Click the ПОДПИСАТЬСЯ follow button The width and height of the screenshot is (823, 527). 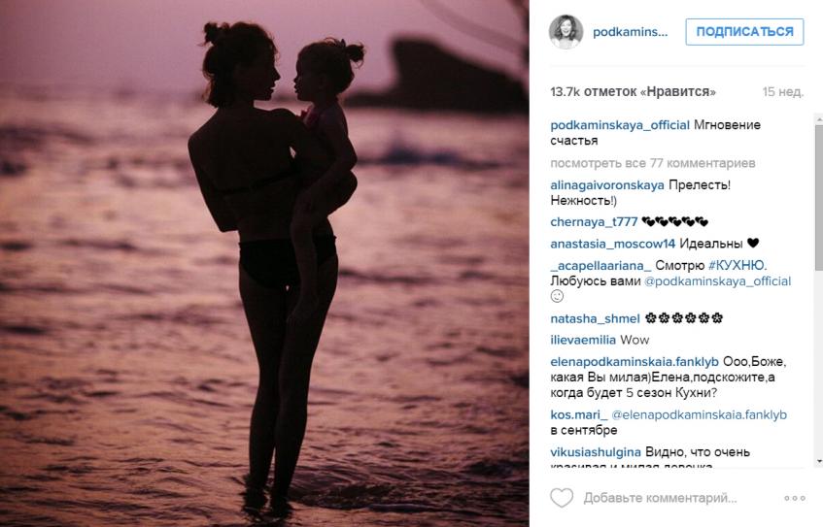coord(744,31)
